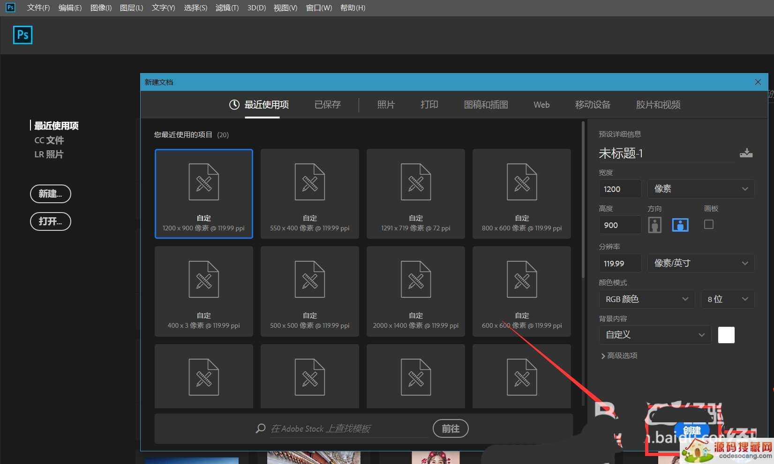Click the small Ps icon in title bar
The width and height of the screenshot is (774, 464).
tap(10, 7)
